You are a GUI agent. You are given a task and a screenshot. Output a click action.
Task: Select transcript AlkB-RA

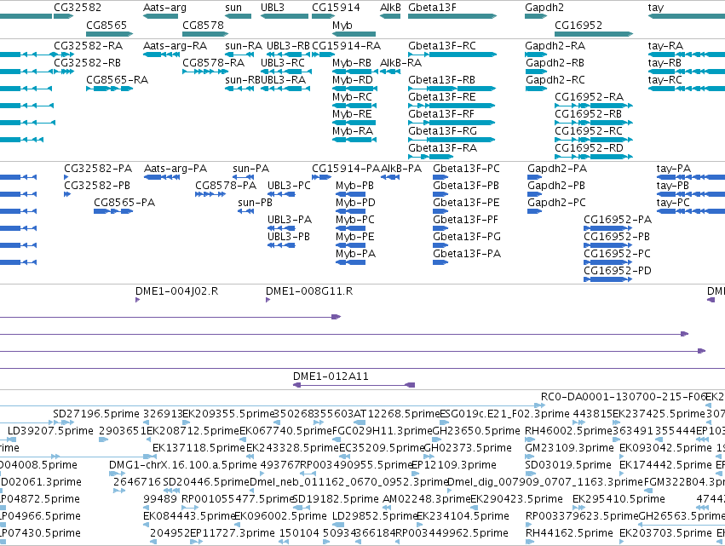(x=390, y=72)
